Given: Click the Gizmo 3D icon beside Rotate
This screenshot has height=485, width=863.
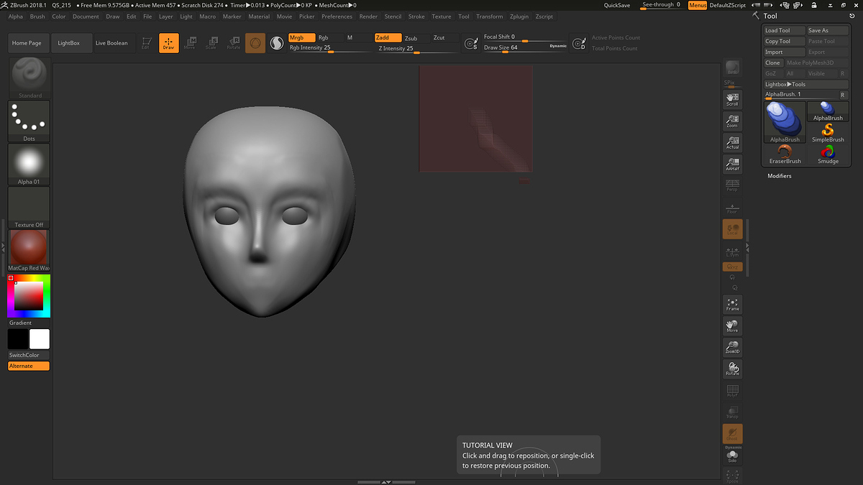Looking at the screenshot, I should 255,43.
